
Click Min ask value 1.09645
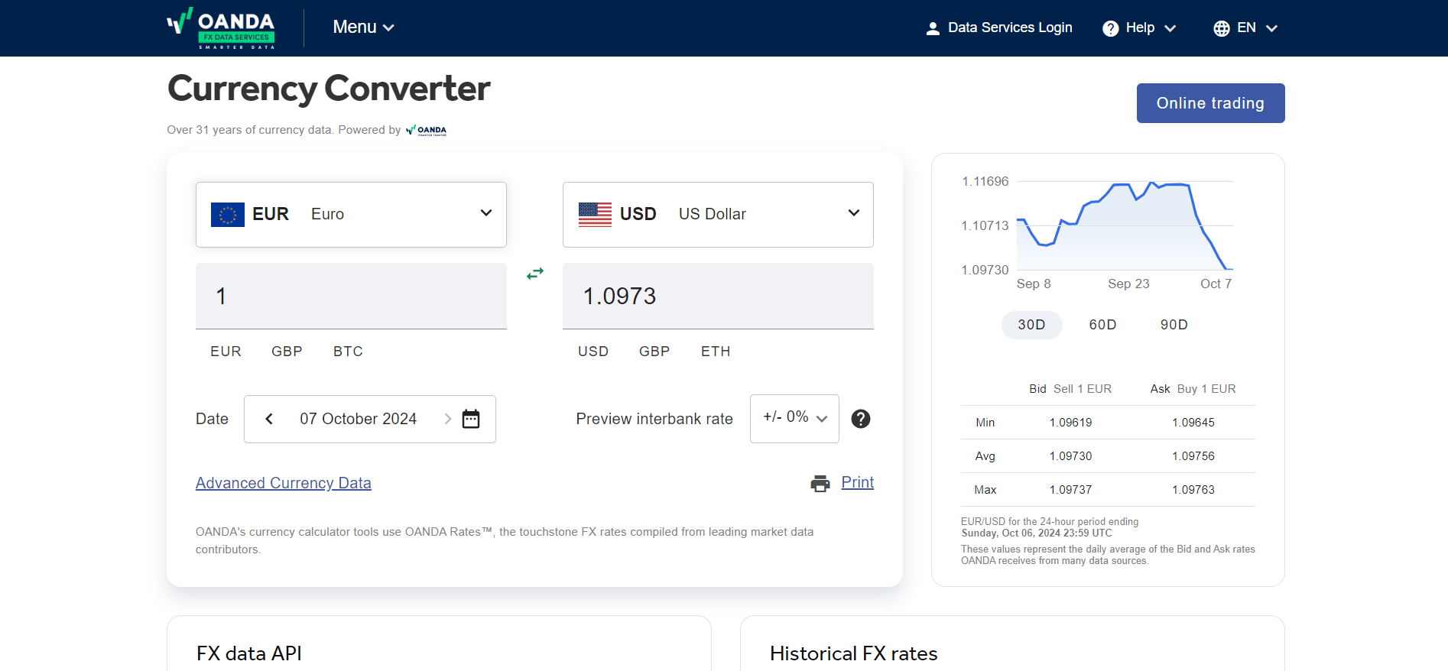click(1193, 423)
